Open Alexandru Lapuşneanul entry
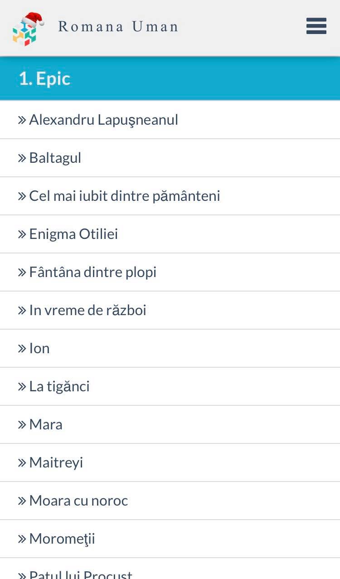The image size is (340, 579). click(x=103, y=120)
